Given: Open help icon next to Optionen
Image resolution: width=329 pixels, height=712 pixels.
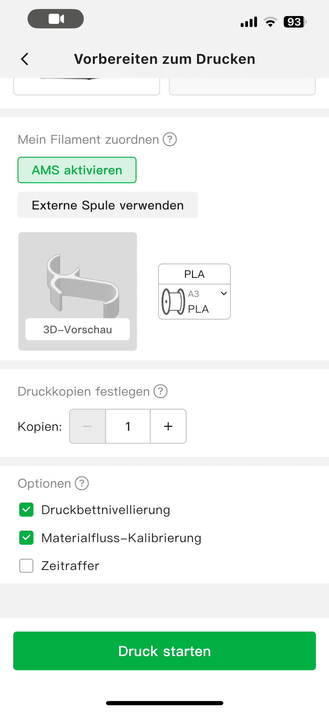Looking at the screenshot, I should pos(82,483).
